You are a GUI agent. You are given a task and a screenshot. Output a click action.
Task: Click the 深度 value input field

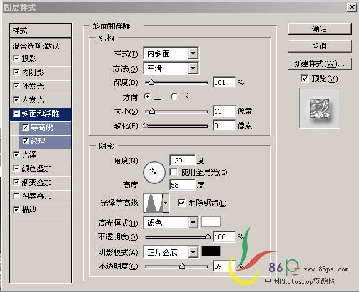tap(224, 83)
